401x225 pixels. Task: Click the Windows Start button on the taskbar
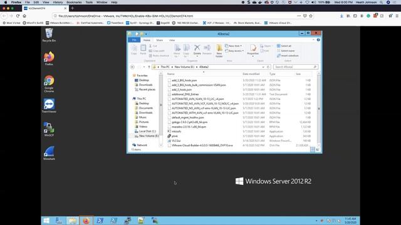[46, 221]
